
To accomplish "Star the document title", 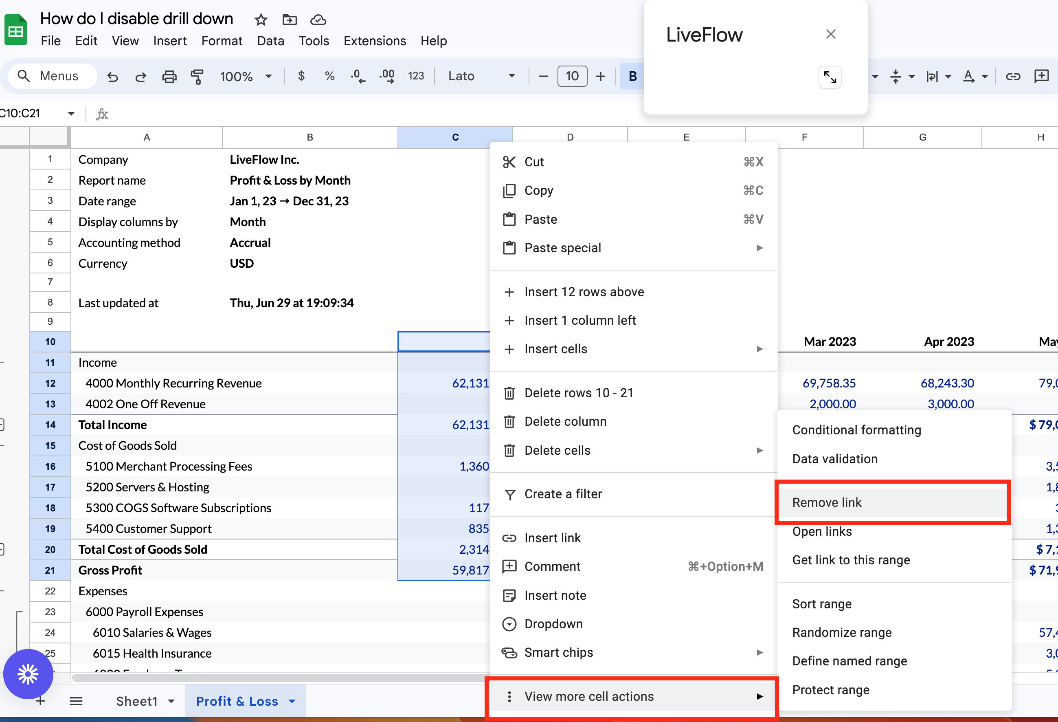I will (261, 20).
